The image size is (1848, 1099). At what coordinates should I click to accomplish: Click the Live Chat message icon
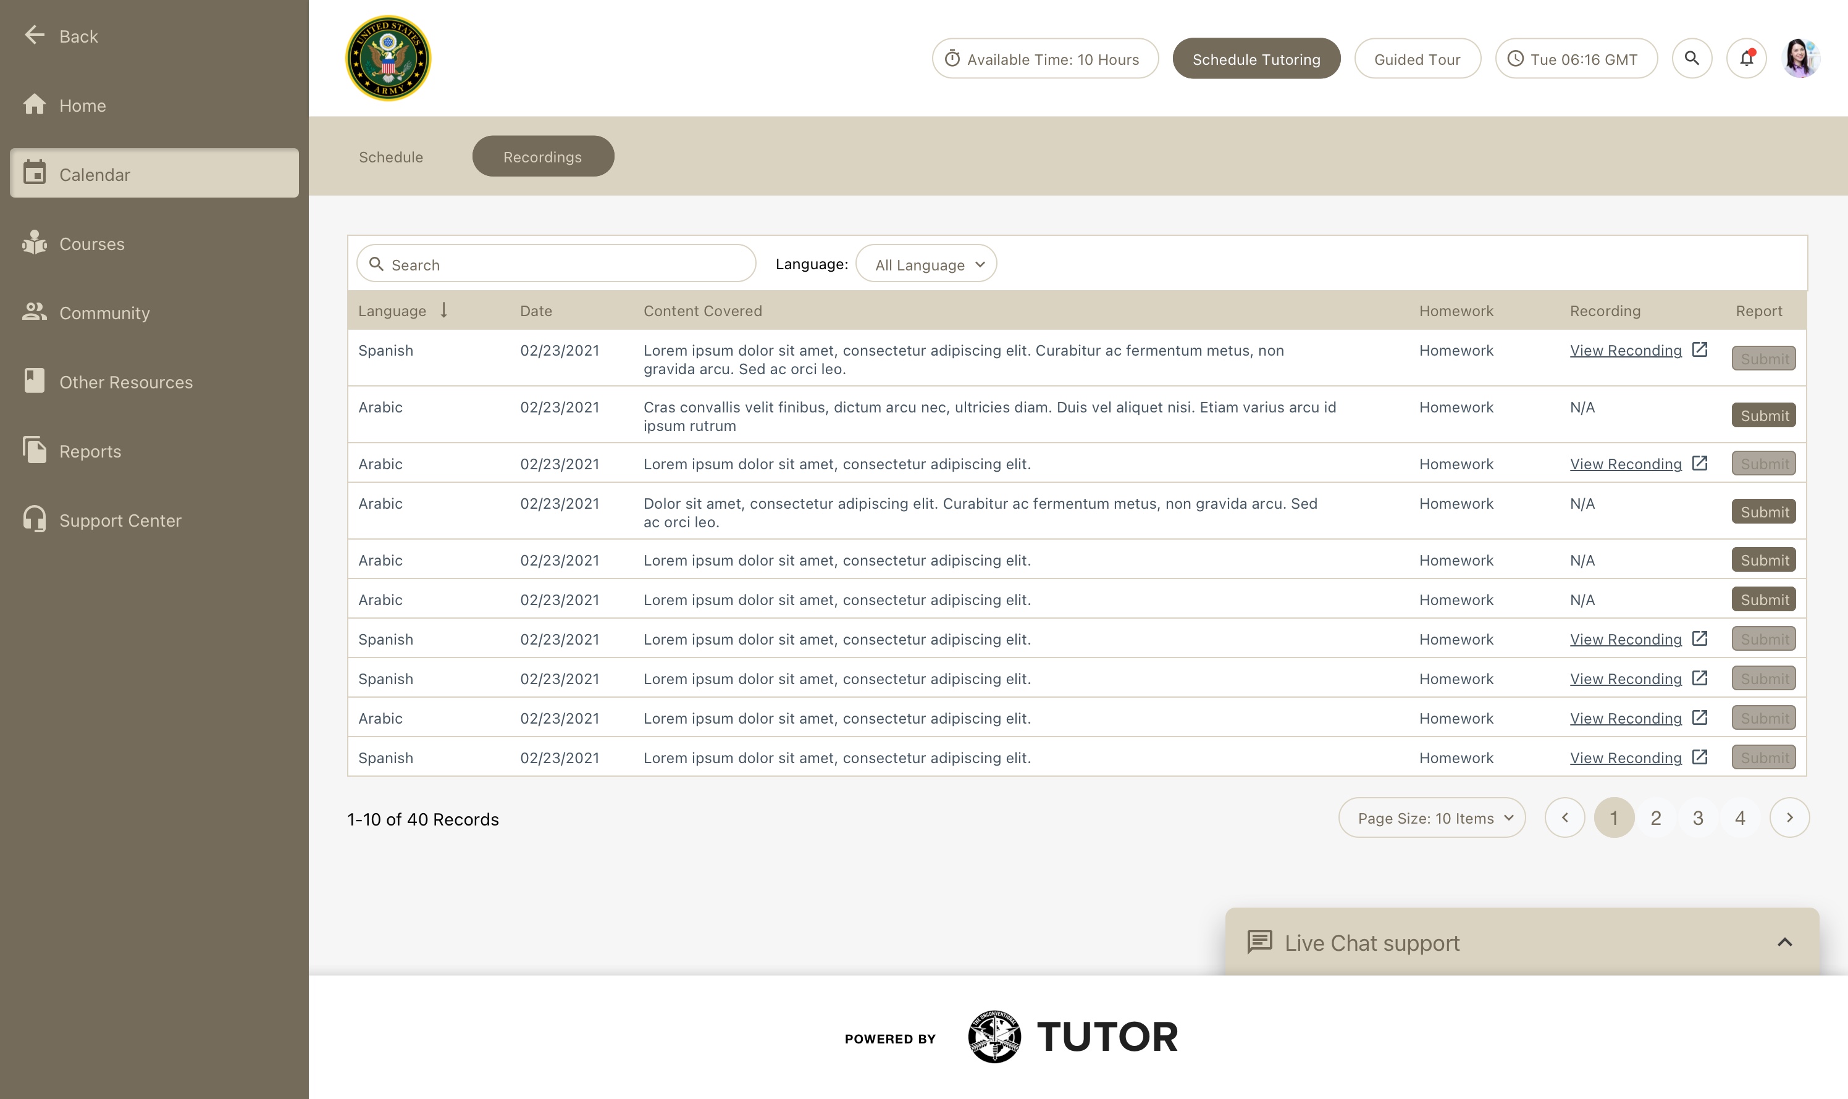pos(1259,942)
